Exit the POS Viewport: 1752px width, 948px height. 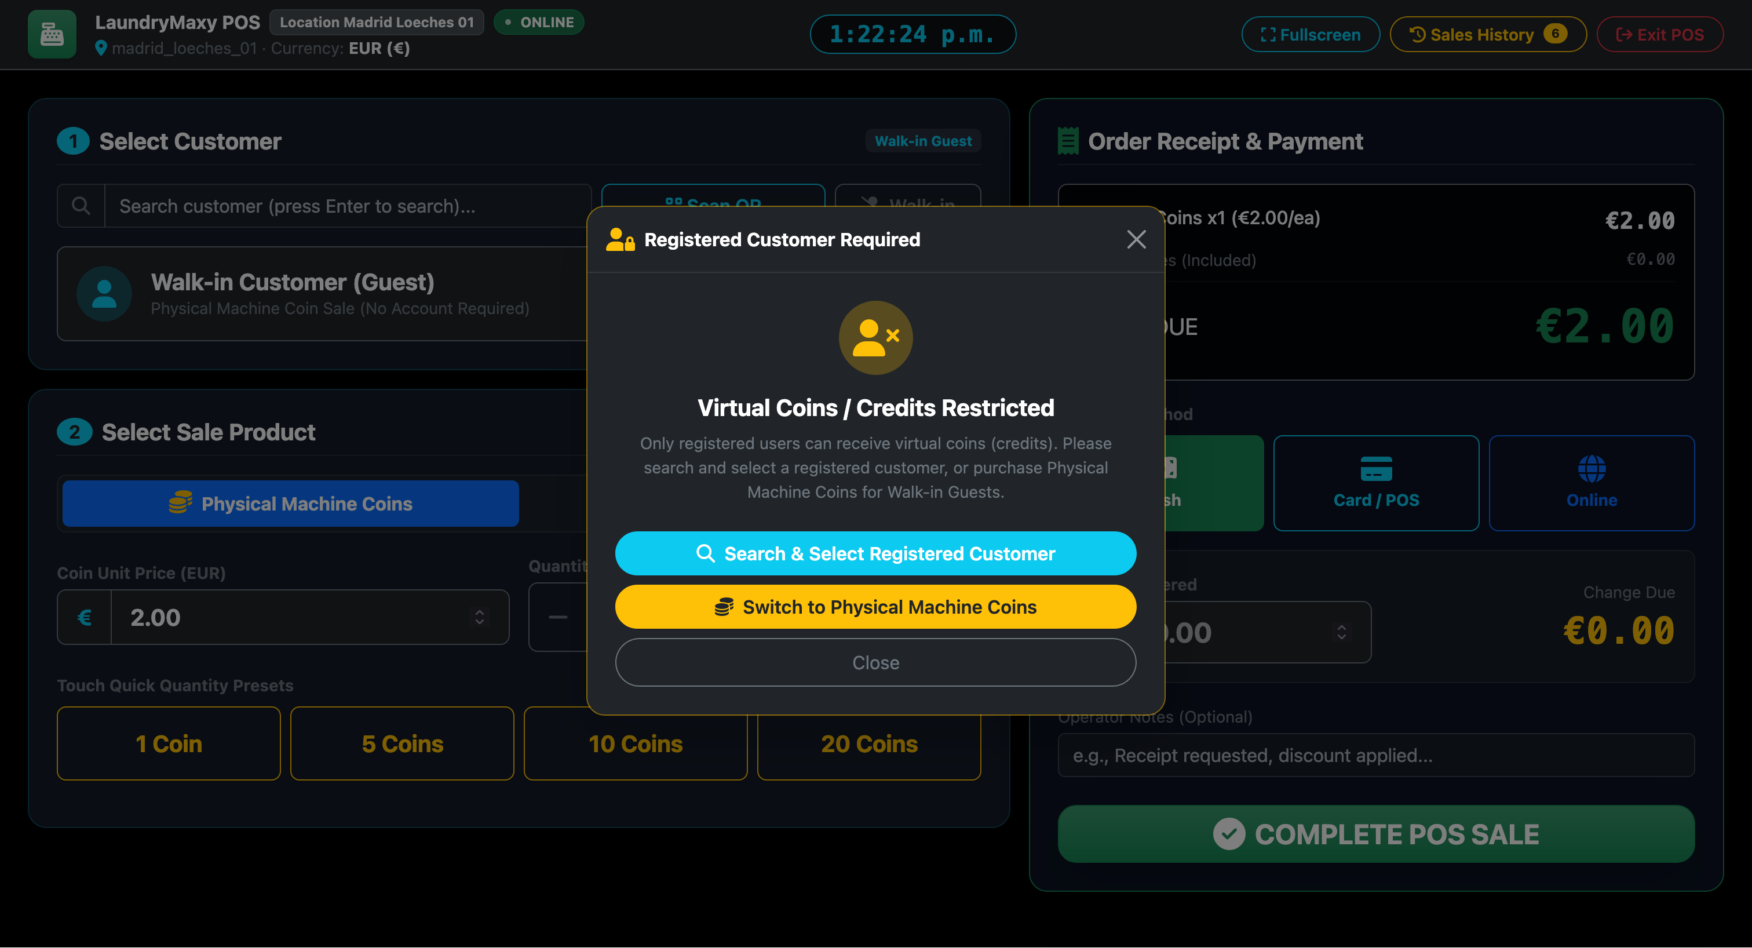point(1659,34)
